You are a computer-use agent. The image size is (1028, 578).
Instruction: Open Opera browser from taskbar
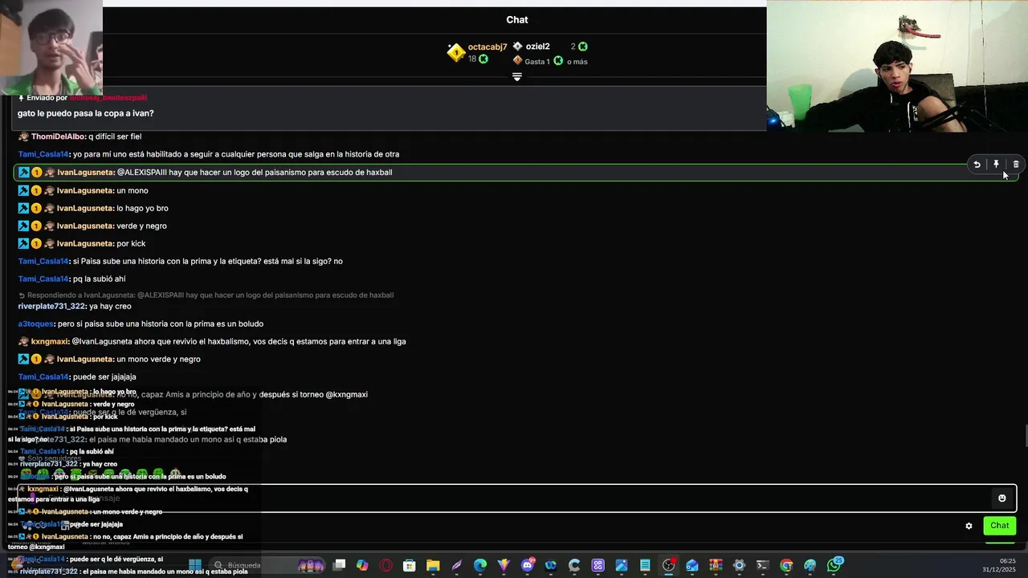385,565
